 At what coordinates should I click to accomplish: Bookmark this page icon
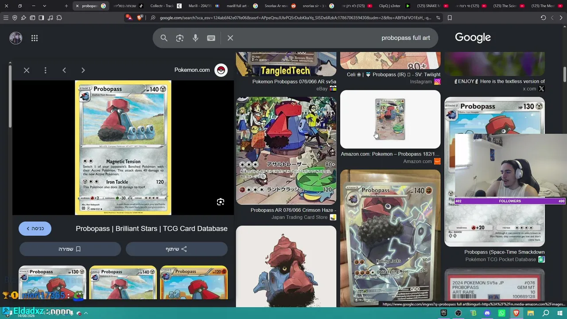coord(450,18)
